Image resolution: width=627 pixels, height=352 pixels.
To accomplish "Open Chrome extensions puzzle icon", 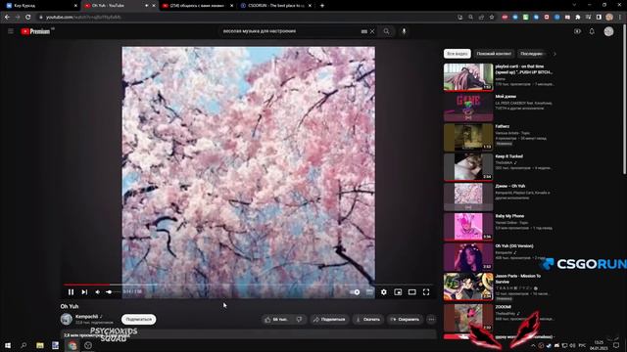I will tap(578, 18).
